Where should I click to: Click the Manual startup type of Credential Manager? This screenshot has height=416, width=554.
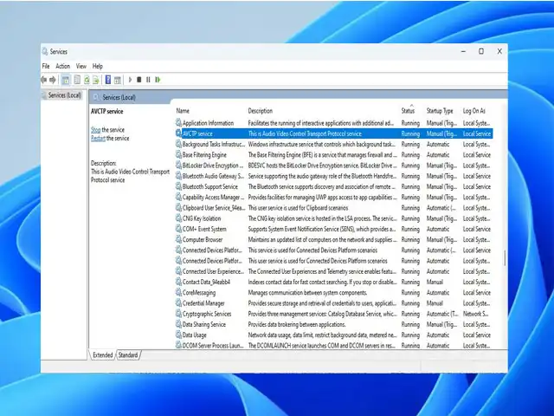(x=435, y=303)
